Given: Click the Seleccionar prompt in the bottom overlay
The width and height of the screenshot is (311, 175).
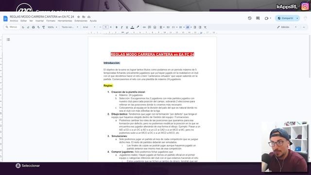Looking at the screenshot, I should point(28,166).
